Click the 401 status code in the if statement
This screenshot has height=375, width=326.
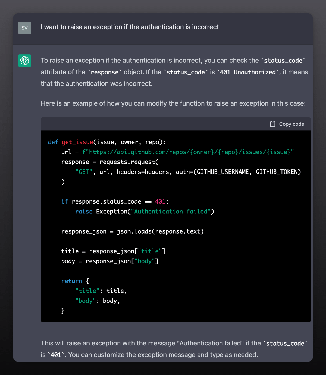pyautogui.click(x=160, y=201)
